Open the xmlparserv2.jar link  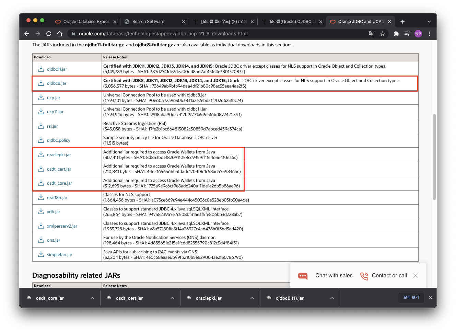click(x=62, y=226)
